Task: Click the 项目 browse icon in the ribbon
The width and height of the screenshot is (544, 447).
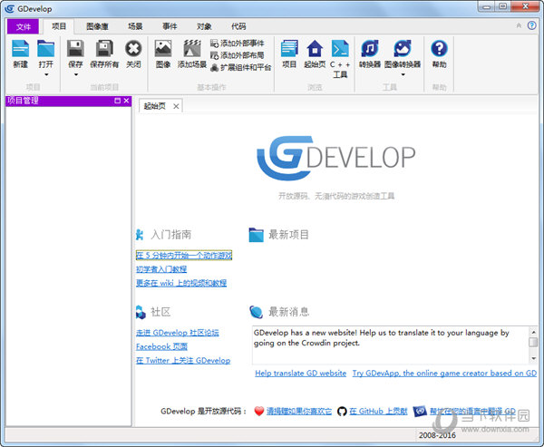Action: pyautogui.click(x=289, y=48)
